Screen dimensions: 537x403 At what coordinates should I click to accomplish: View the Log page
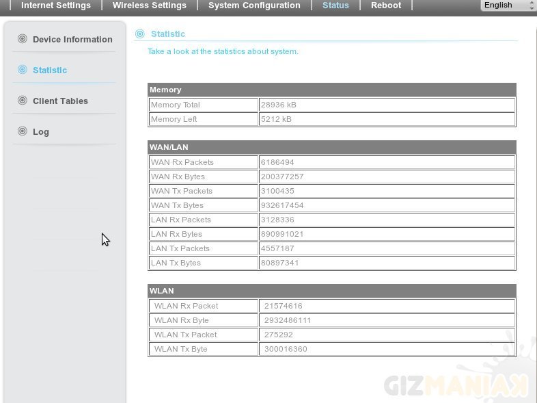(41, 132)
